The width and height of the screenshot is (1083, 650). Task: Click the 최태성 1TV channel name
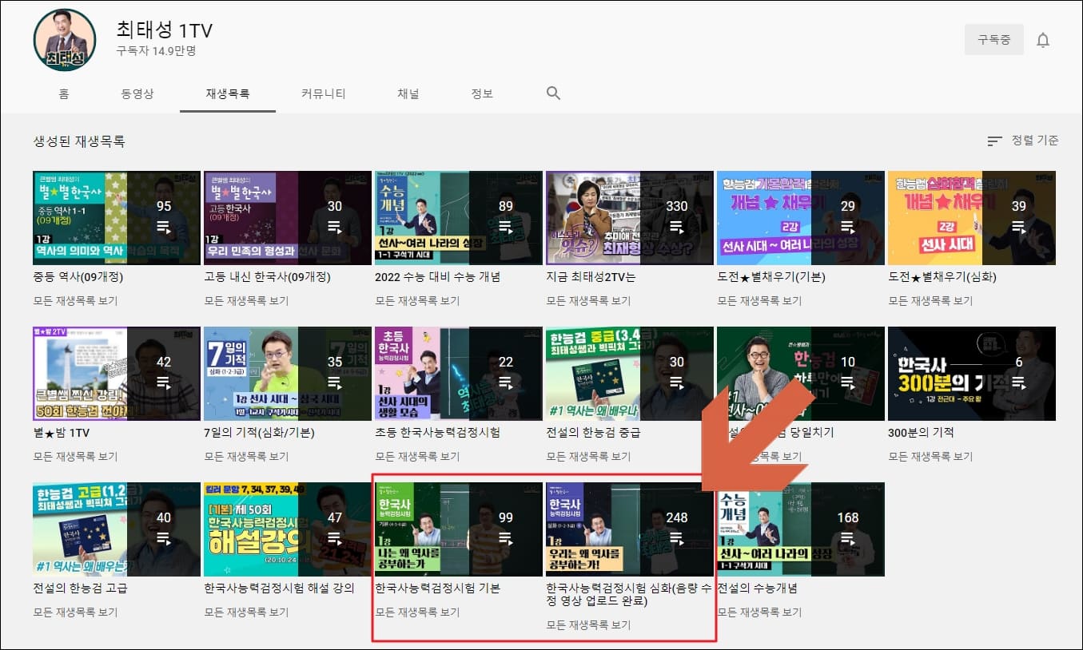(164, 30)
